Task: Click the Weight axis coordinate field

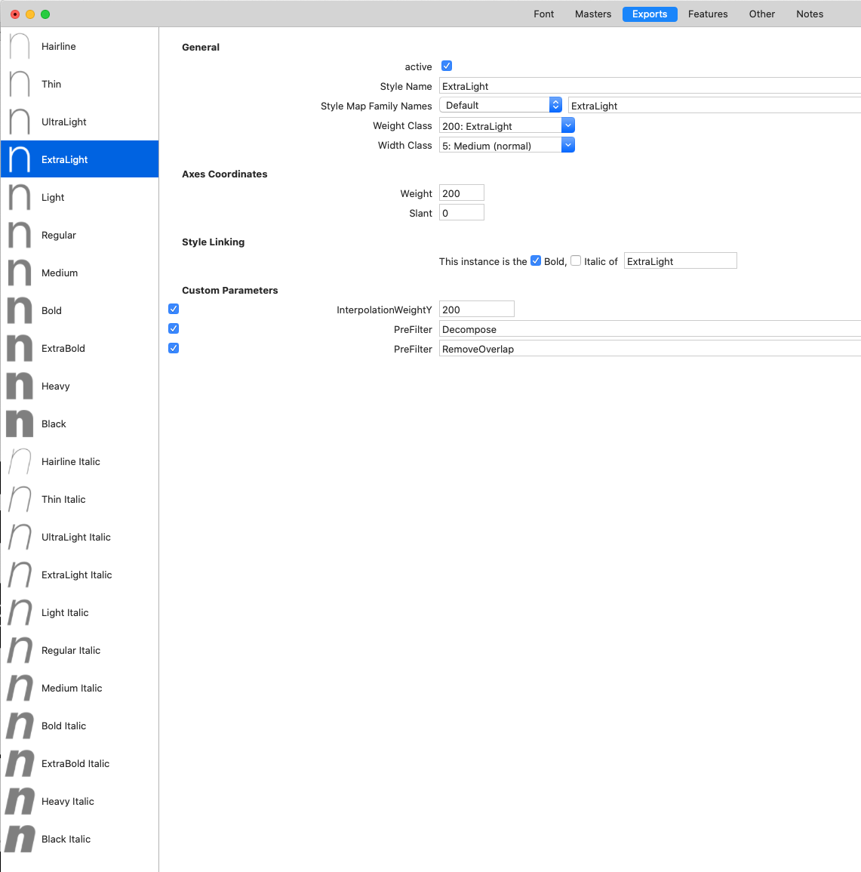Action: (461, 193)
